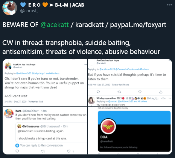Retweet Kara's tweet using the retweet icon
175x158 pixels.
click(x=43, y=151)
